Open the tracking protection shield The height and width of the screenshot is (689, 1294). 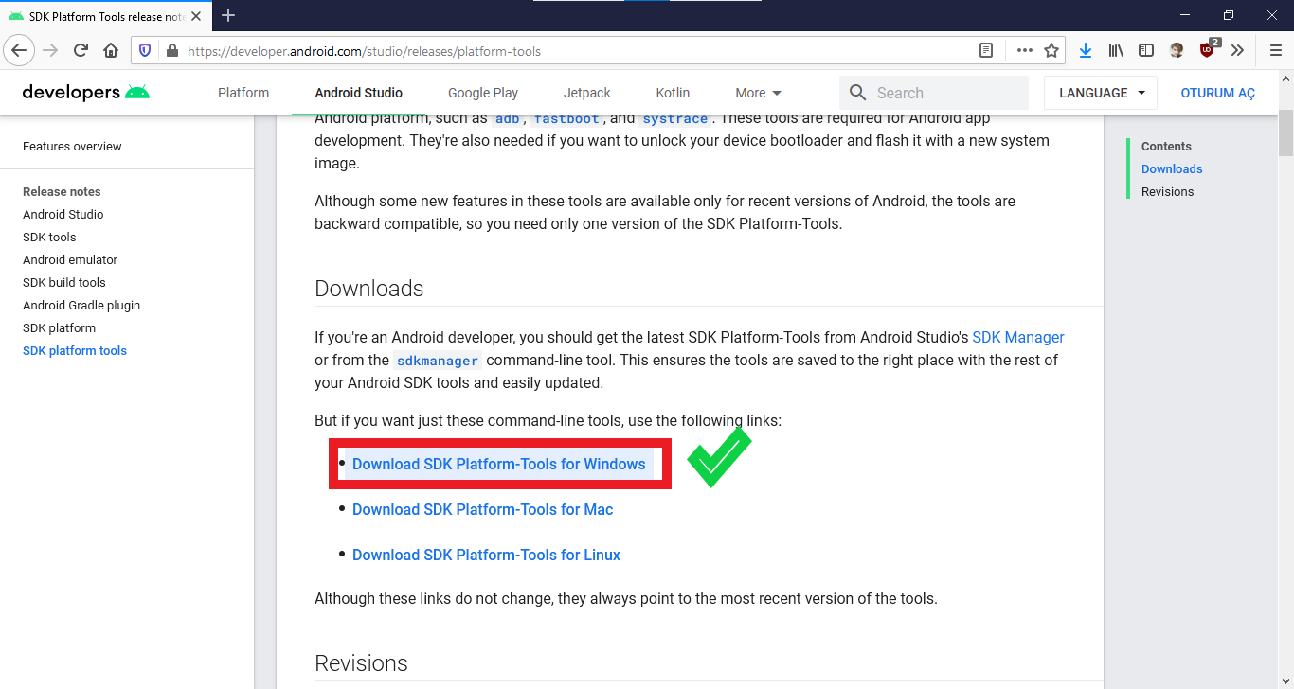pos(145,51)
